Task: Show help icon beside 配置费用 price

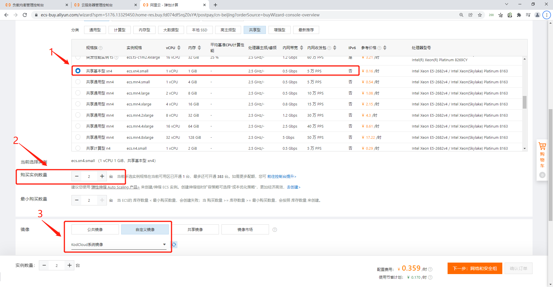Action: coord(430,269)
